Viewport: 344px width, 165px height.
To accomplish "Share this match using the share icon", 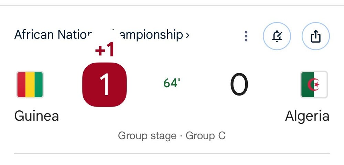I will coord(315,36).
